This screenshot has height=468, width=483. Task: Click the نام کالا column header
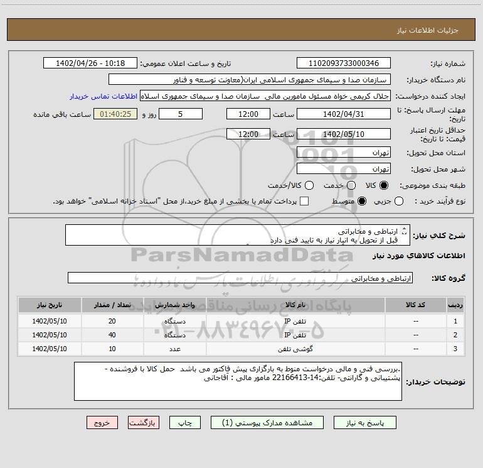[x=295, y=305]
